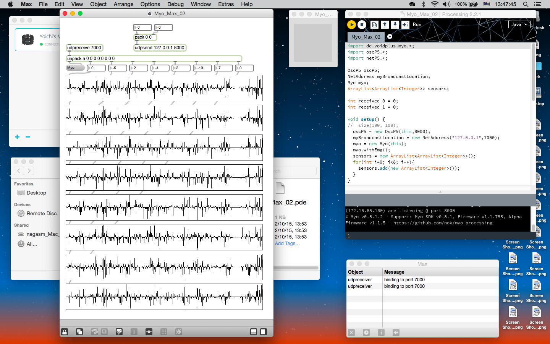Click the Open sketch up-arrow icon

click(385, 24)
